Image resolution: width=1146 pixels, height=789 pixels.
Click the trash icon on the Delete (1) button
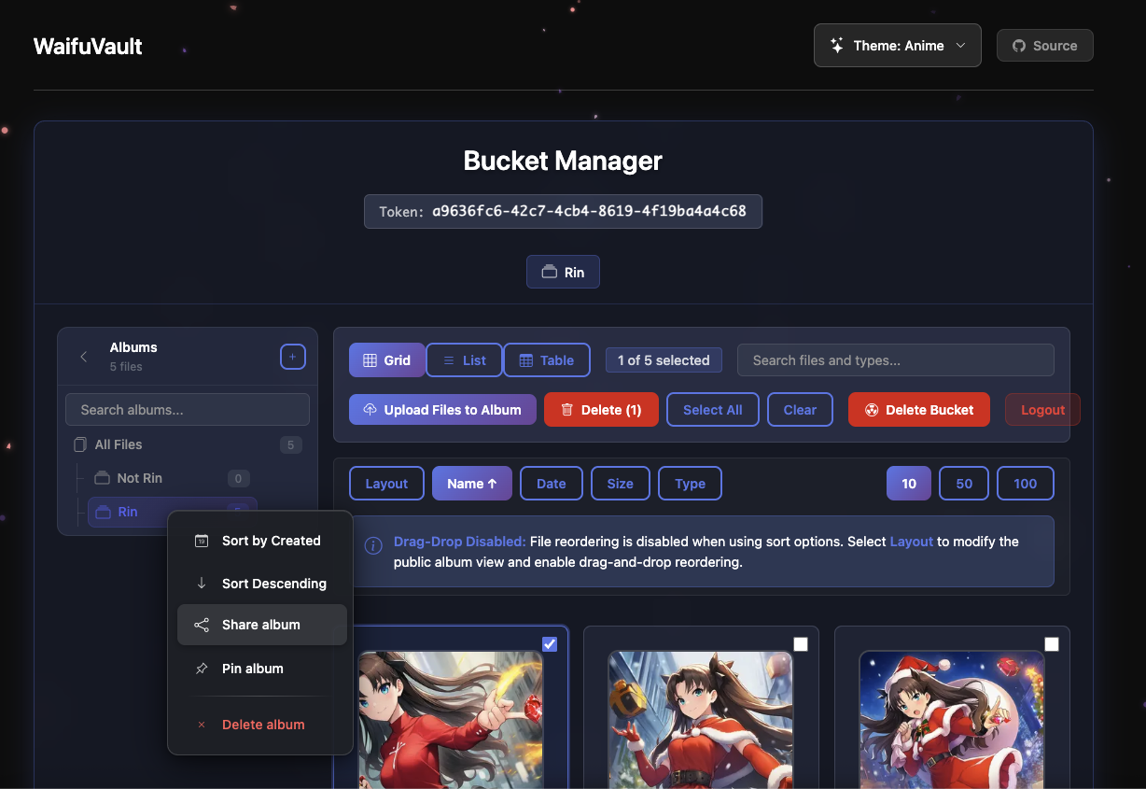[566, 410]
